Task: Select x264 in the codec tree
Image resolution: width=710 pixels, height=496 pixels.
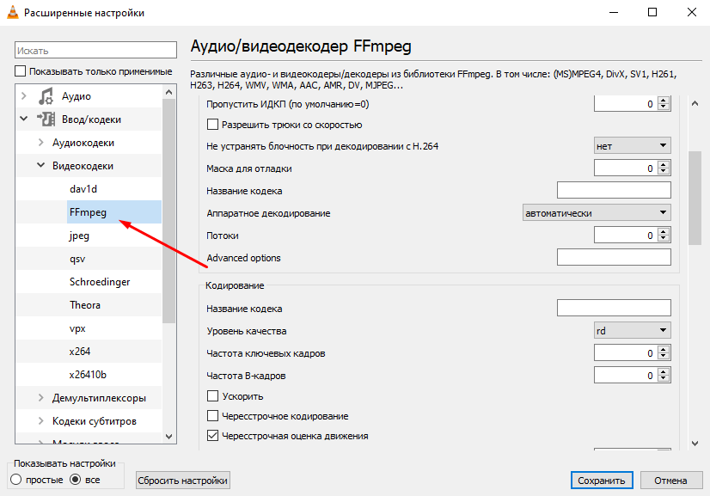Action: coord(80,352)
